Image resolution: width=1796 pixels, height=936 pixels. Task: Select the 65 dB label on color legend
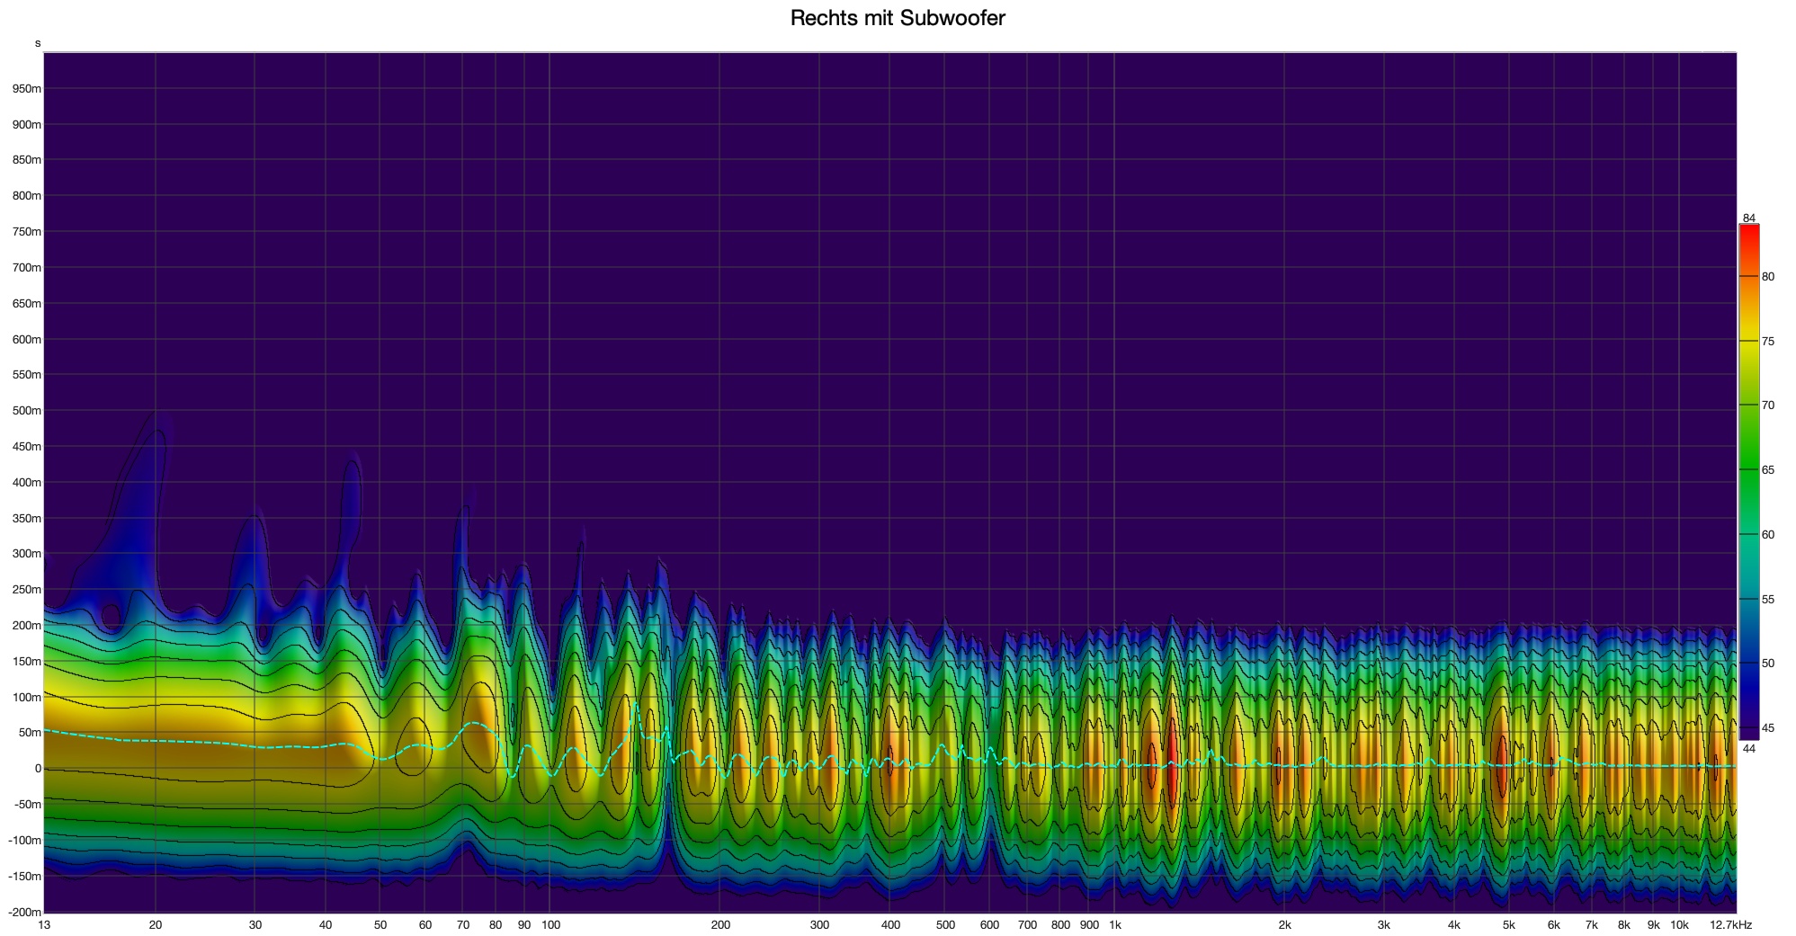[1767, 470]
